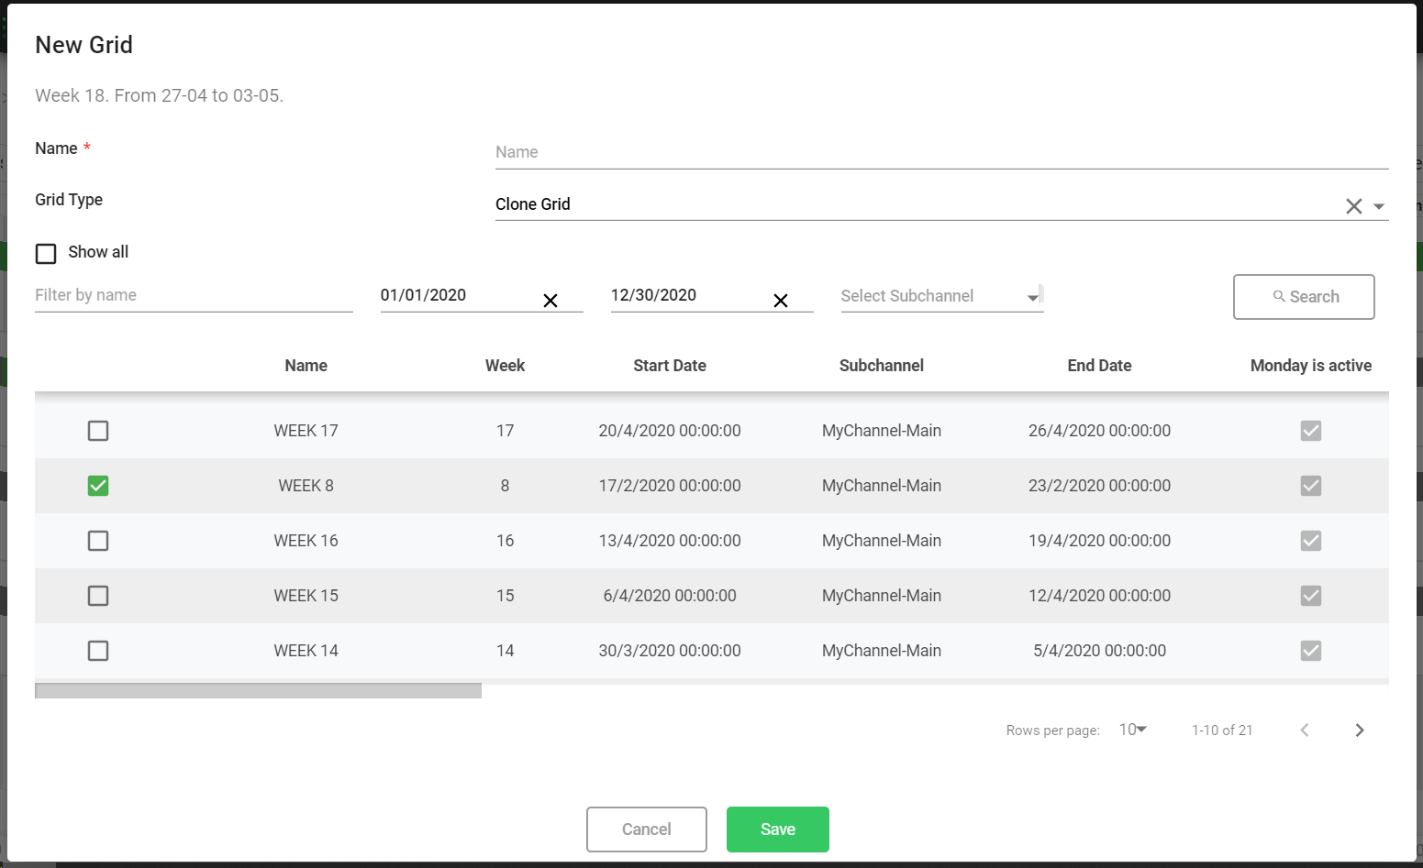Image resolution: width=1423 pixels, height=868 pixels.
Task: Expand the Select Subchannel dropdown
Action: (x=1033, y=297)
